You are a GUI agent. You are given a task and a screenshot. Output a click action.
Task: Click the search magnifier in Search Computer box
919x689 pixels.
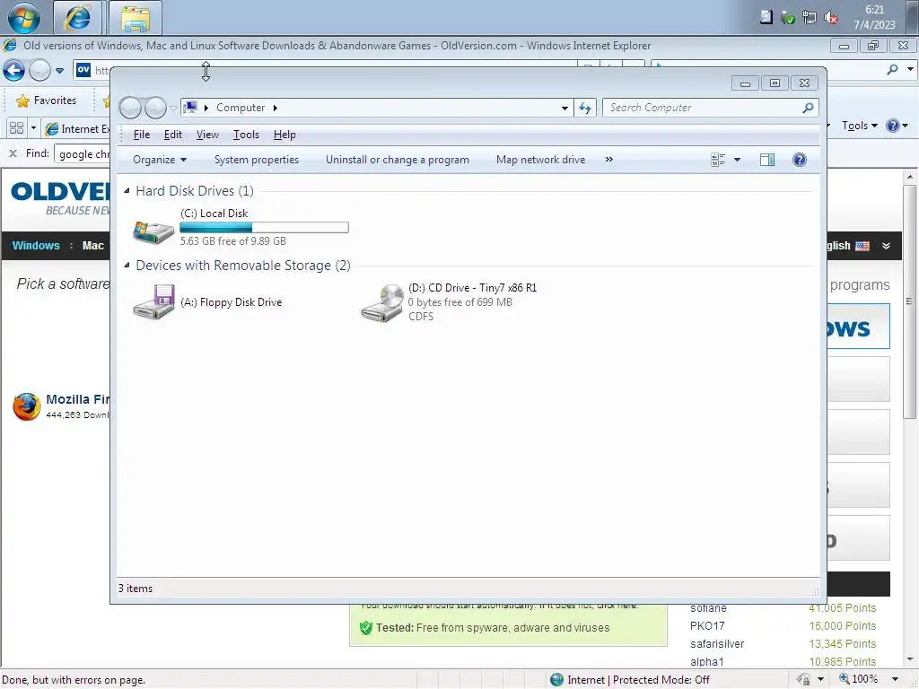[x=808, y=108]
